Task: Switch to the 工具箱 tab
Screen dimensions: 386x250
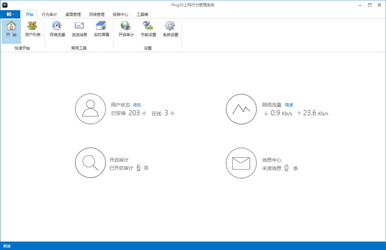Action: point(142,14)
